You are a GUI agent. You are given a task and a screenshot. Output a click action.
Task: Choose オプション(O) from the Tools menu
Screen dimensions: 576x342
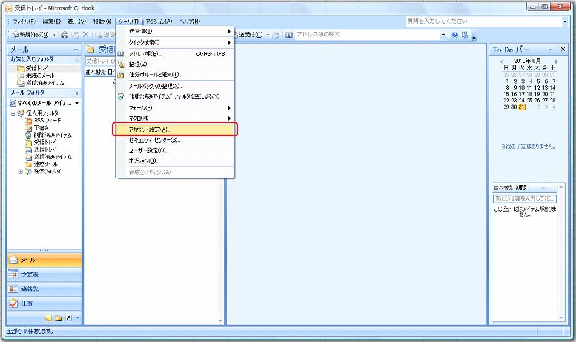[x=175, y=161]
